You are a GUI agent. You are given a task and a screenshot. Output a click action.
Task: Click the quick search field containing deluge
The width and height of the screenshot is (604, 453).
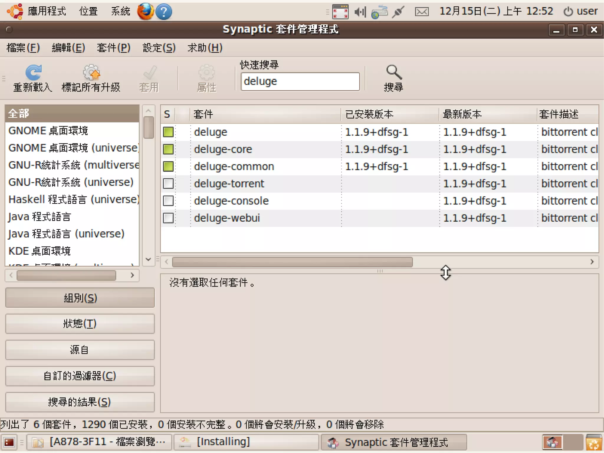(x=300, y=81)
